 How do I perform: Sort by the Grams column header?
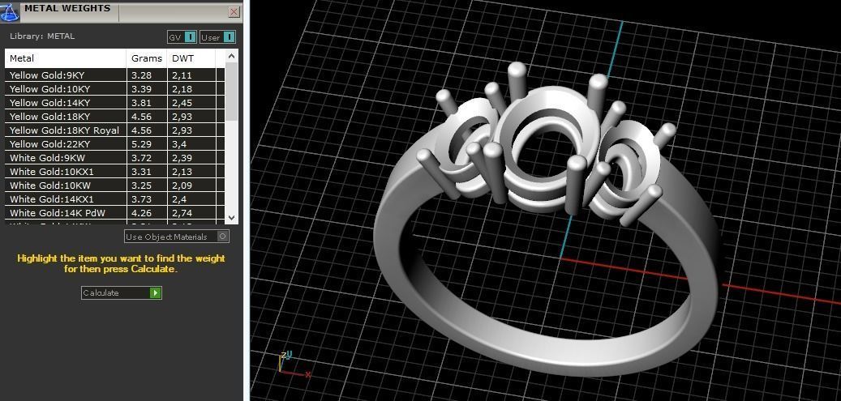(147, 58)
